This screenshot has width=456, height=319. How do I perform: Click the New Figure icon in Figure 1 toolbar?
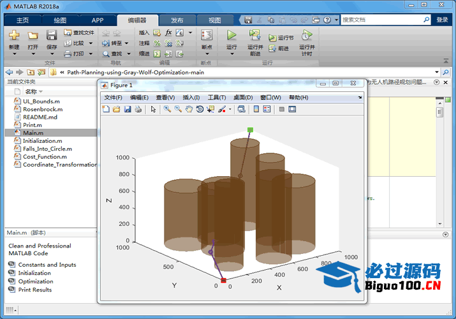click(x=106, y=109)
